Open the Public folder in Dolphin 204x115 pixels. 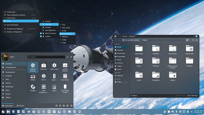(139, 76)
